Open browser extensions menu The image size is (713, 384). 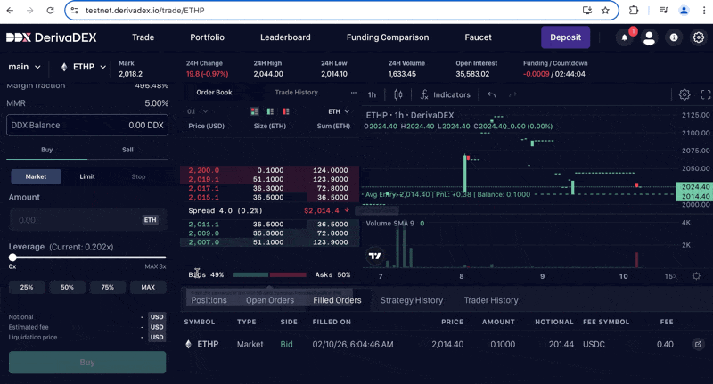[634, 10]
